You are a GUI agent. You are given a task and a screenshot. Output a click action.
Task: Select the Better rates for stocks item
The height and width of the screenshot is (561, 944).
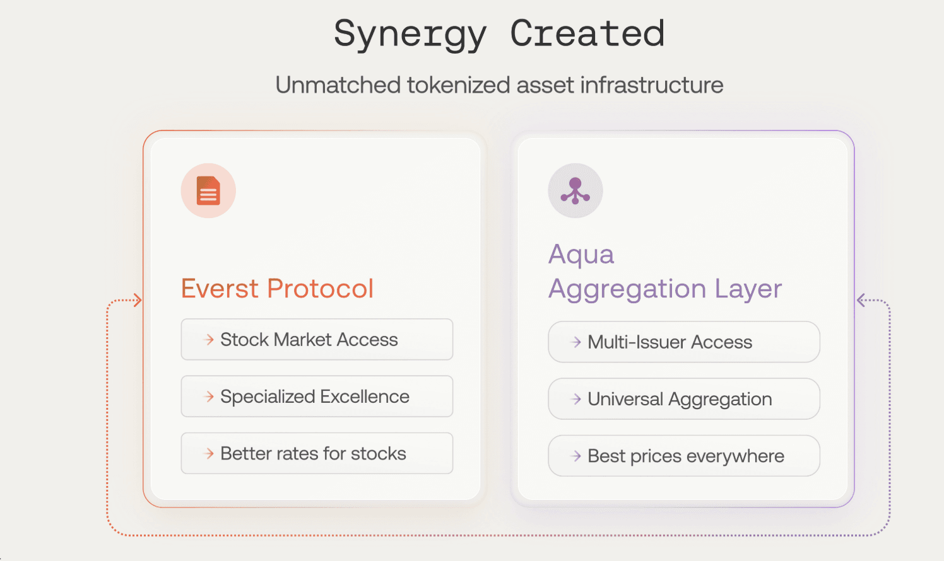[317, 453]
